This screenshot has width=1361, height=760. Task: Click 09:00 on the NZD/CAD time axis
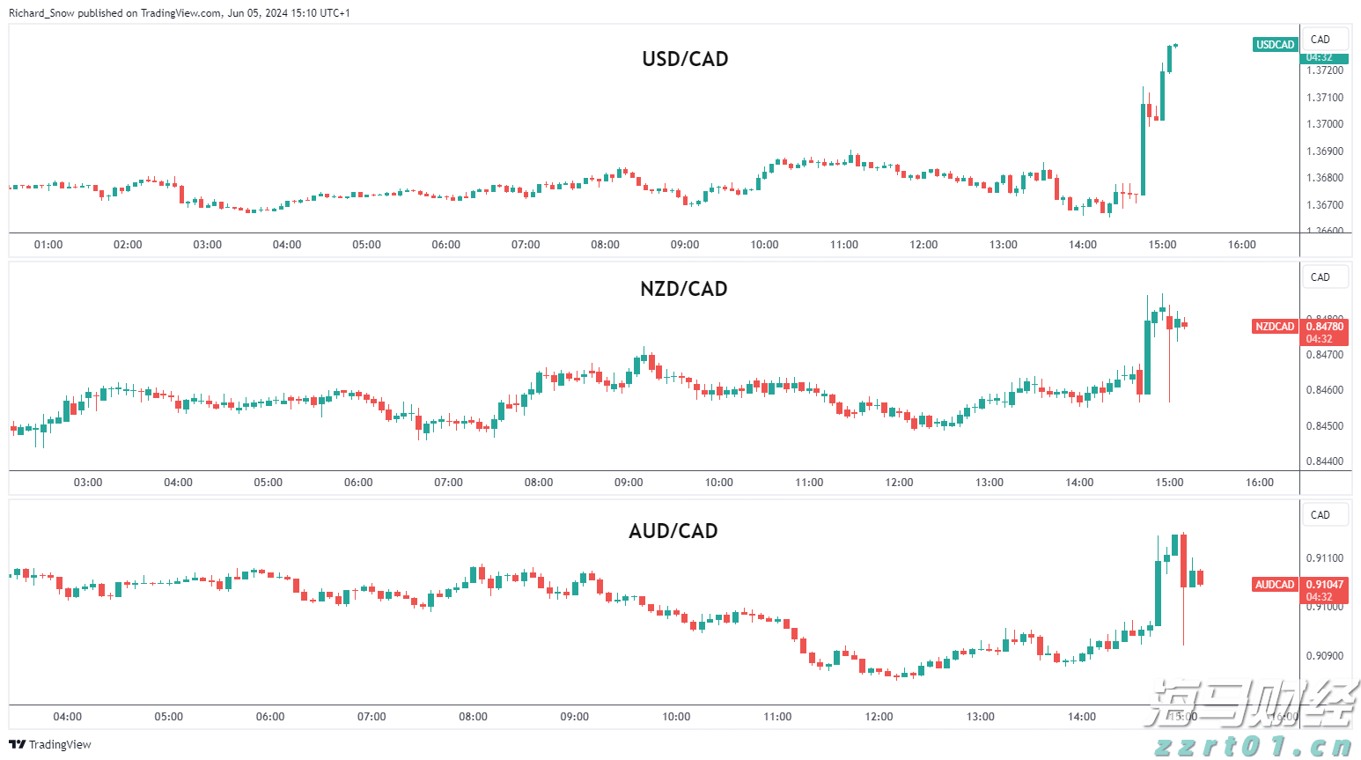pos(629,483)
